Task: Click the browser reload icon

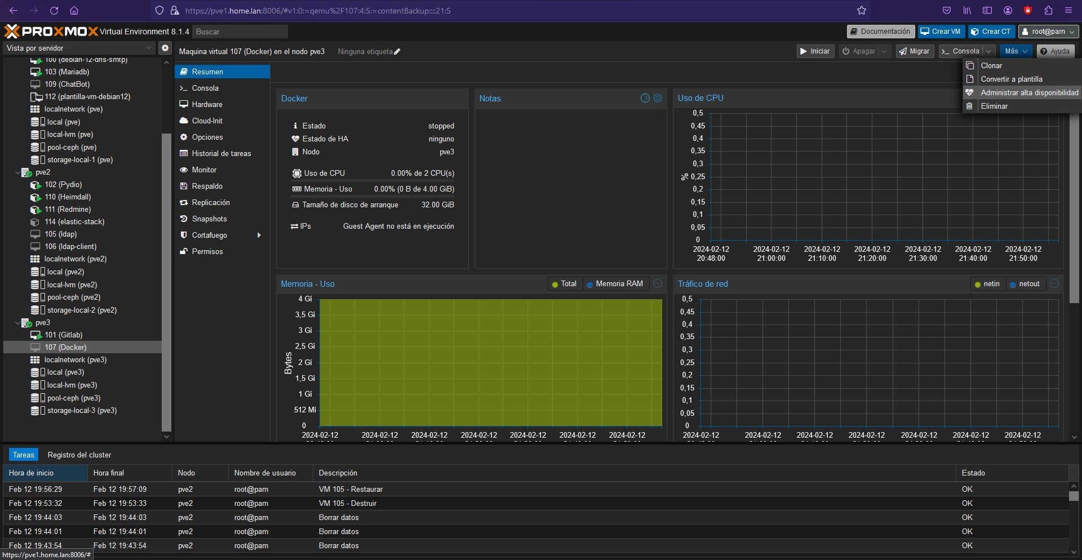Action: point(54,10)
